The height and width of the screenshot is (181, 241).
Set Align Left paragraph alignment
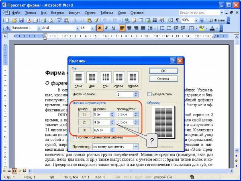123,28
